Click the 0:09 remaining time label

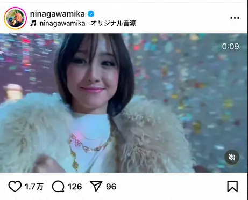coord(230,47)
